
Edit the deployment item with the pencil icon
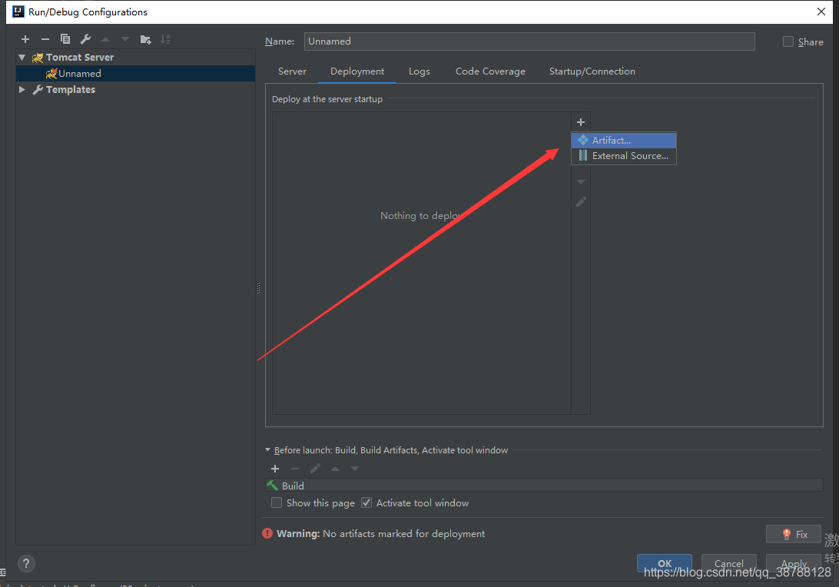(581, 202)
